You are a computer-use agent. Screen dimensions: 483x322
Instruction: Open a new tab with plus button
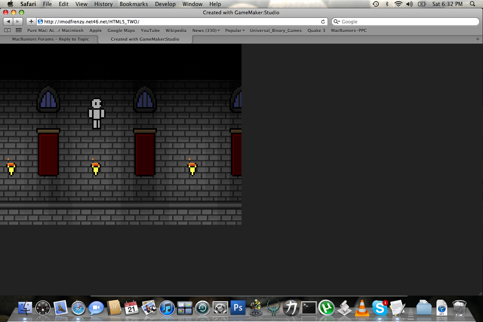point(478,39)
